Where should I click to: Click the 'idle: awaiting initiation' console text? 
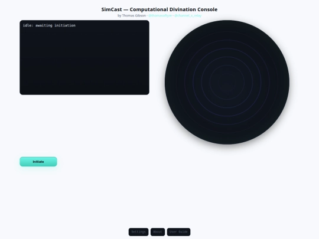click(49, 25)
